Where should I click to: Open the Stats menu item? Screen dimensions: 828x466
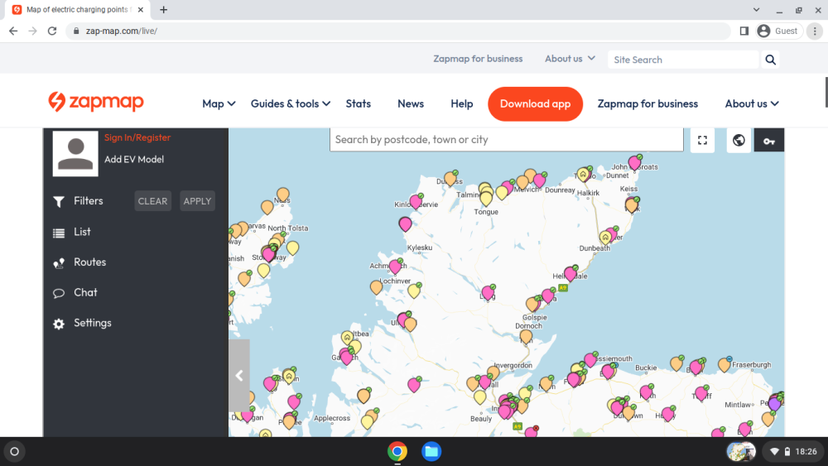(358, 104)
